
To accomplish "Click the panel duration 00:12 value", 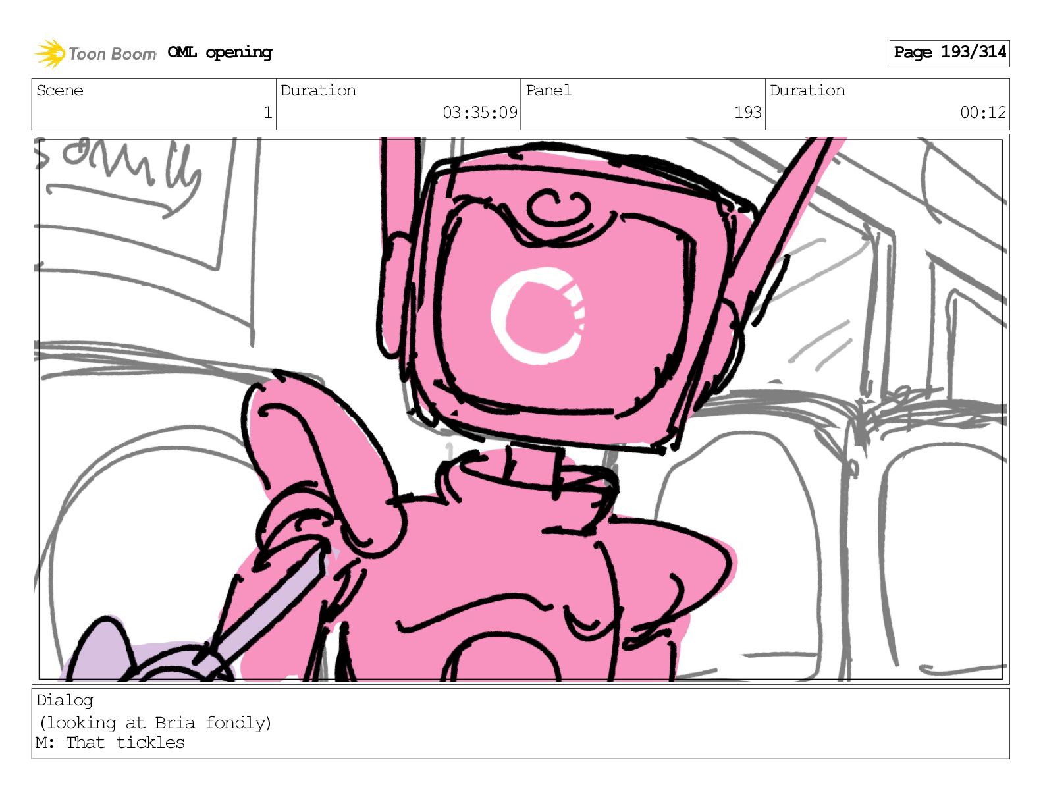I will pyautogui.click(x=983, y=113).
